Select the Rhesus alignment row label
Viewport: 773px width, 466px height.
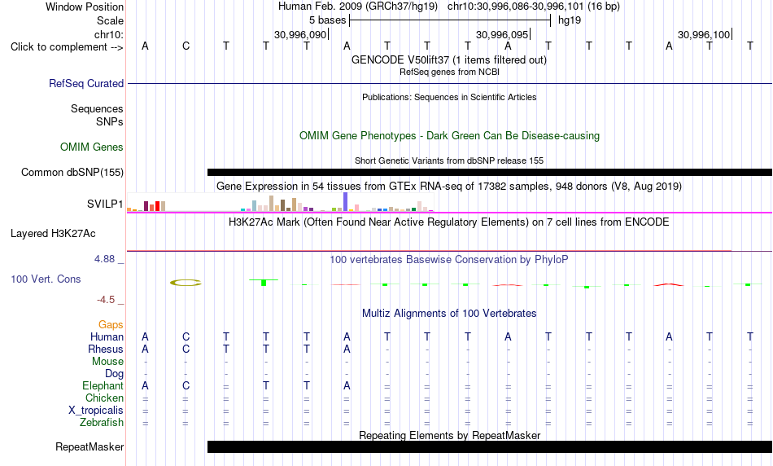coord(106,349)
